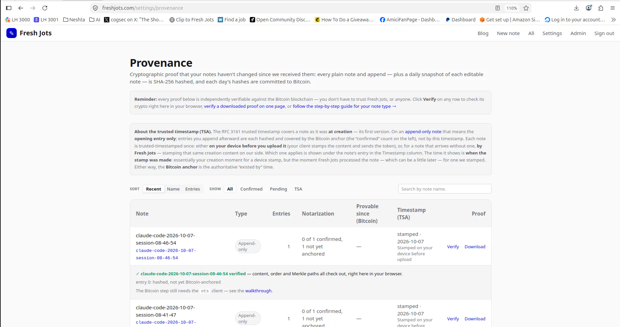The height and width of the screenshot is (327, 620).
Task: Sort the notes by Entries
Action: tap(193, 189)
